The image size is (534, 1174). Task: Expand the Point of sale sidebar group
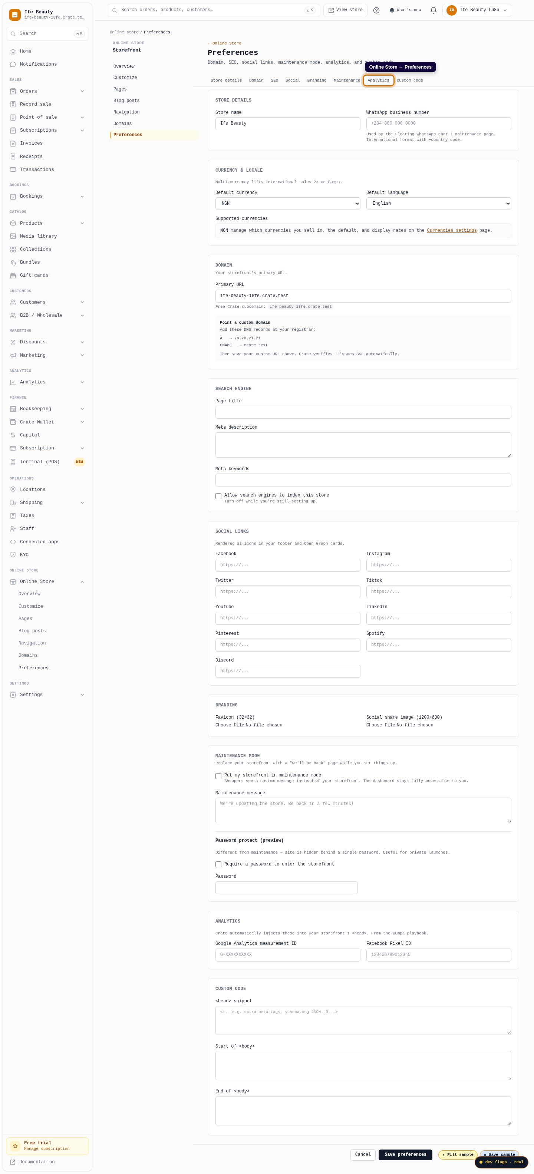tap(82, 118)
